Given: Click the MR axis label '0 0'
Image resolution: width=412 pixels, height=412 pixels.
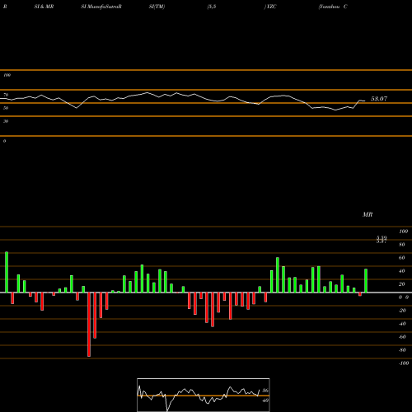Looking at the screenshot, I should coord(404,297).
